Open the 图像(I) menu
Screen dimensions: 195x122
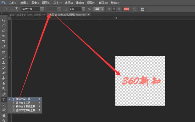tap(35, 3)
